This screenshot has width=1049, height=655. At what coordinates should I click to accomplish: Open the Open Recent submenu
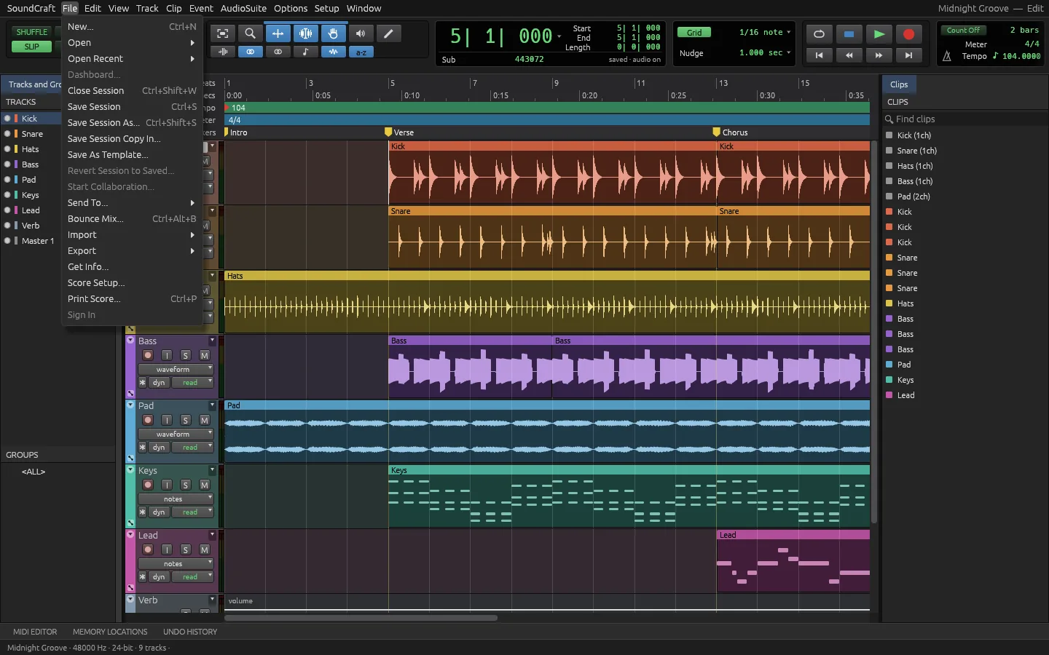(x=132, y=58)
